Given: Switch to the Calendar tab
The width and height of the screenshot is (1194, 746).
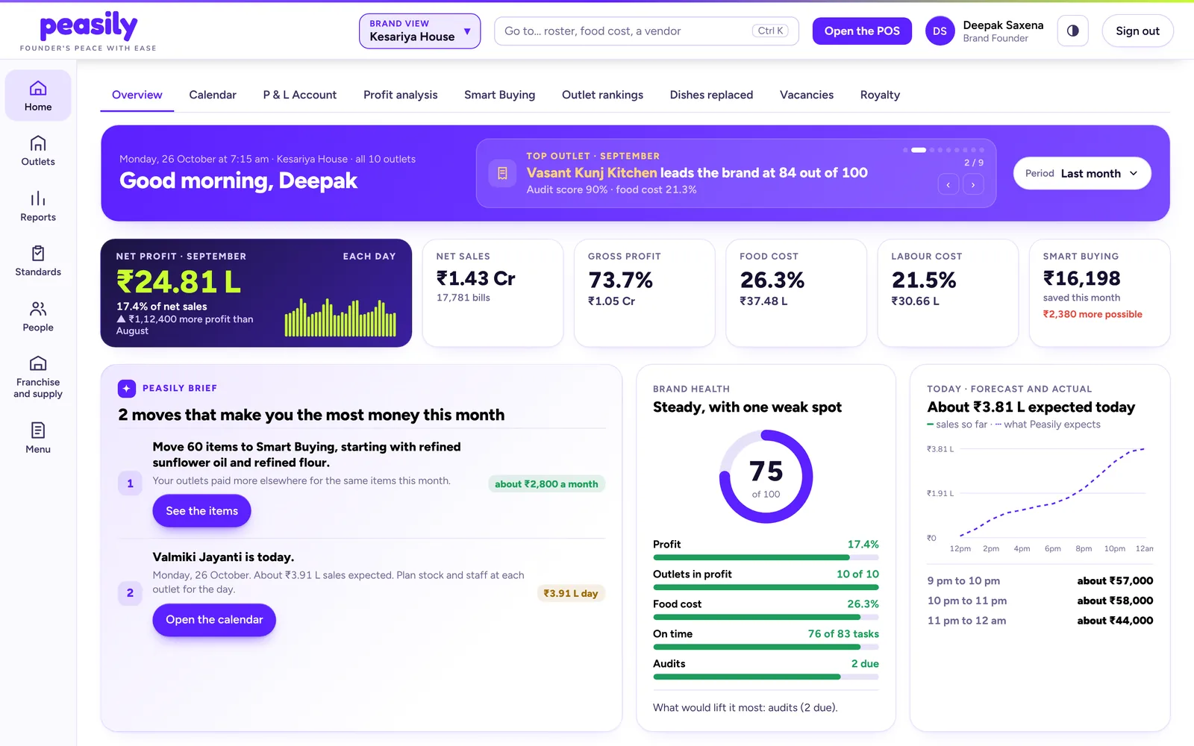Looking at the screenshot, I should tap(213, 95).
